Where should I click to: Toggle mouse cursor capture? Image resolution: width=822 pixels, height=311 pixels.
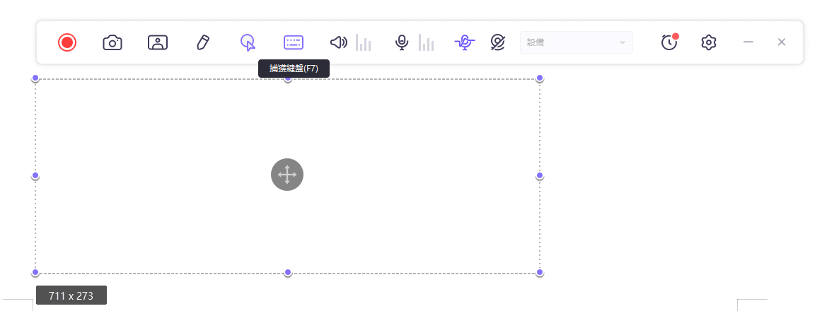tap(248, 42)
